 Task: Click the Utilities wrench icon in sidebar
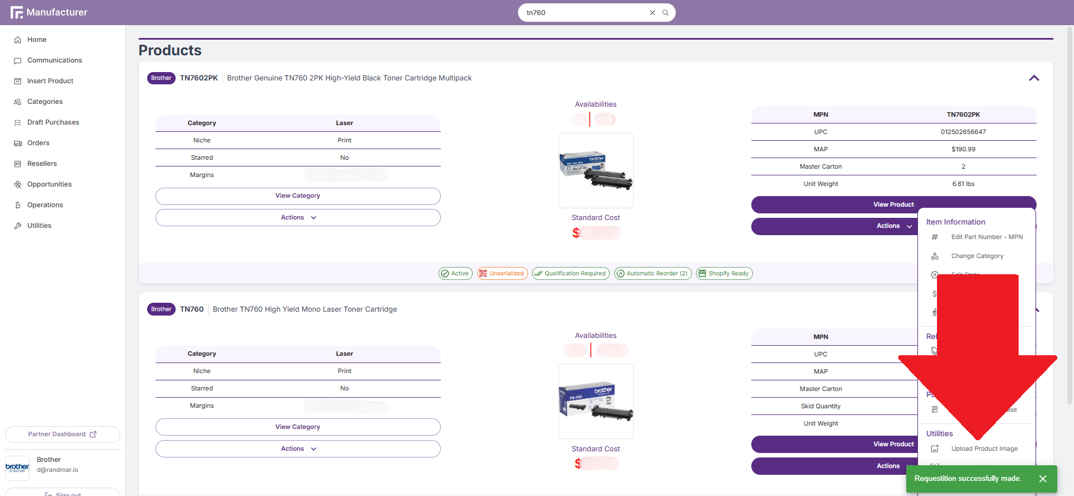pos(18,226)
